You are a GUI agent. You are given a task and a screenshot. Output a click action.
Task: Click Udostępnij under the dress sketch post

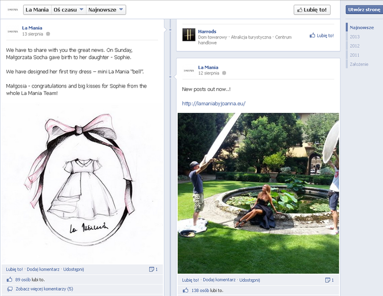coord(73,270)
